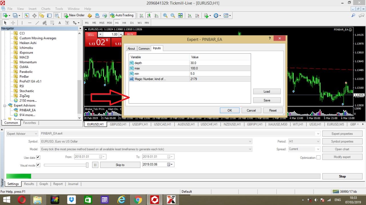The image size is (366, 205).
Task: Open MetaEditor from the toolbar
Action: pos(90,15)
